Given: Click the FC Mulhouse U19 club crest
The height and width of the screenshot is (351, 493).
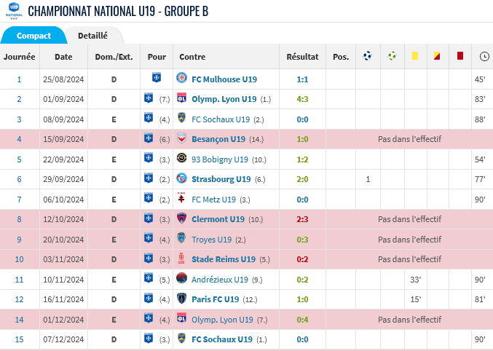Looking at the screenshot, I should coord(181,78).
